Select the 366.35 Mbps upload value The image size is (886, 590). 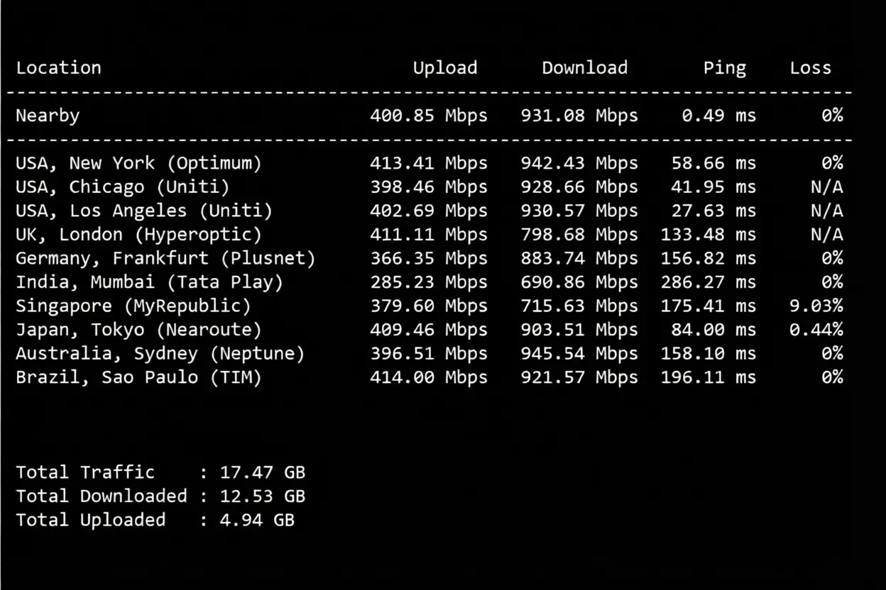point(429,258)
